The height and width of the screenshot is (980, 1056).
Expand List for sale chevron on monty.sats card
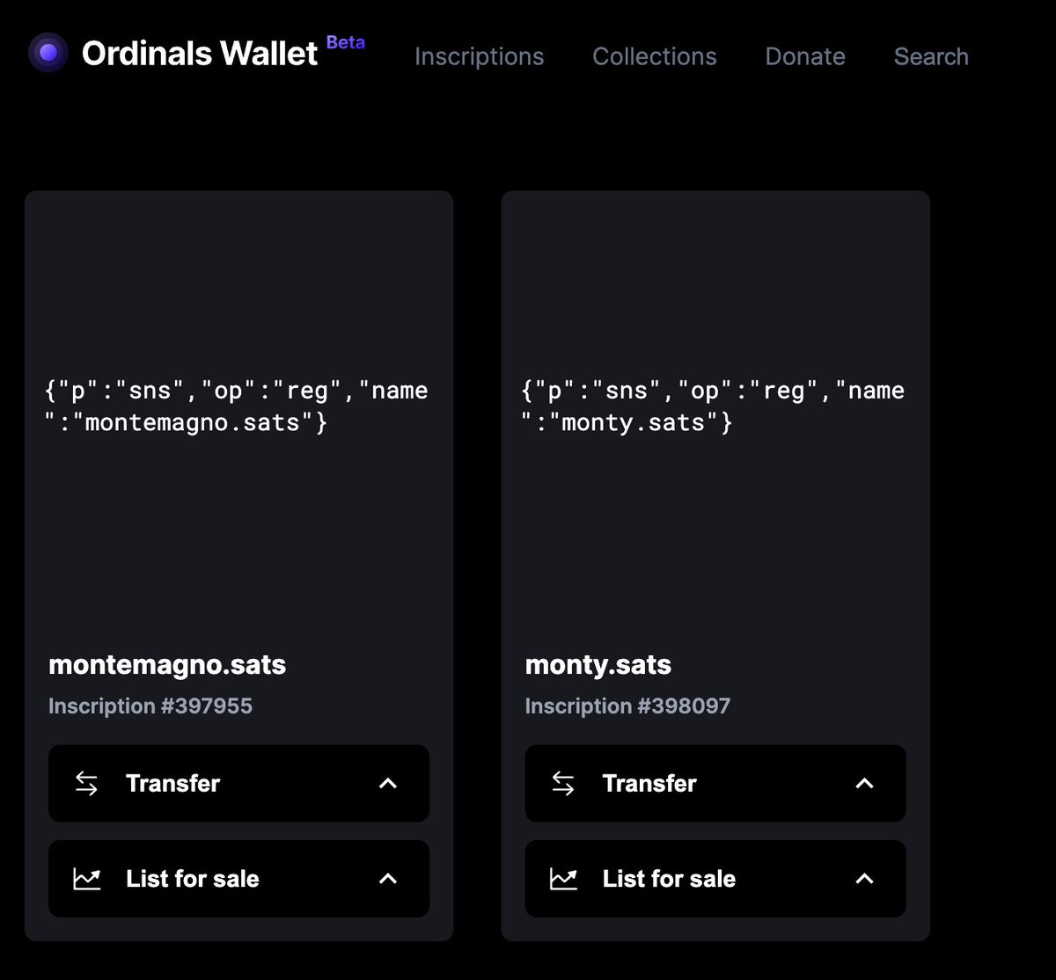coord(865,878)
